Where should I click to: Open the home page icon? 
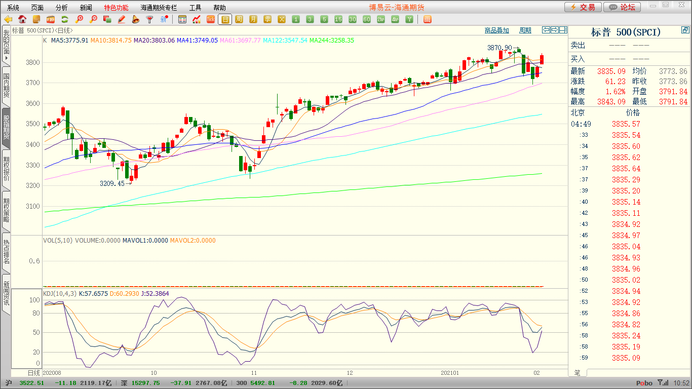coord(22,19)
